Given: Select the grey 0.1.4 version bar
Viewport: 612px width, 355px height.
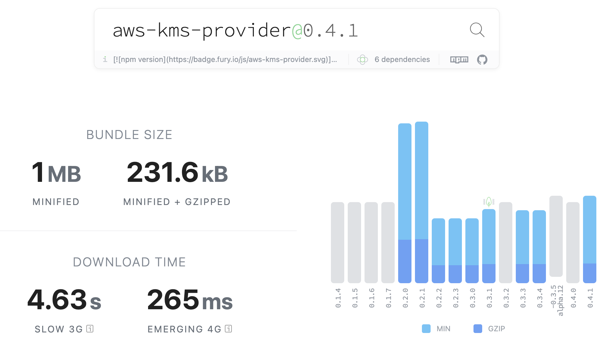Looking at the screenshot, I should [337, 242].
